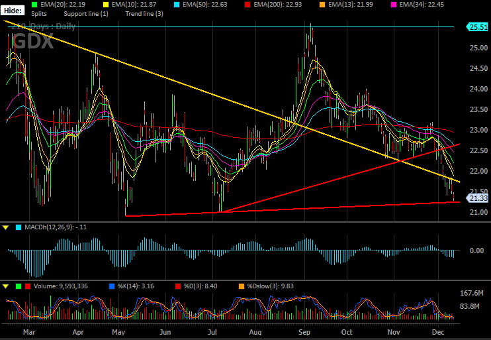Toggle Splits visibility

pyautogui.click(x=39, y=14)
